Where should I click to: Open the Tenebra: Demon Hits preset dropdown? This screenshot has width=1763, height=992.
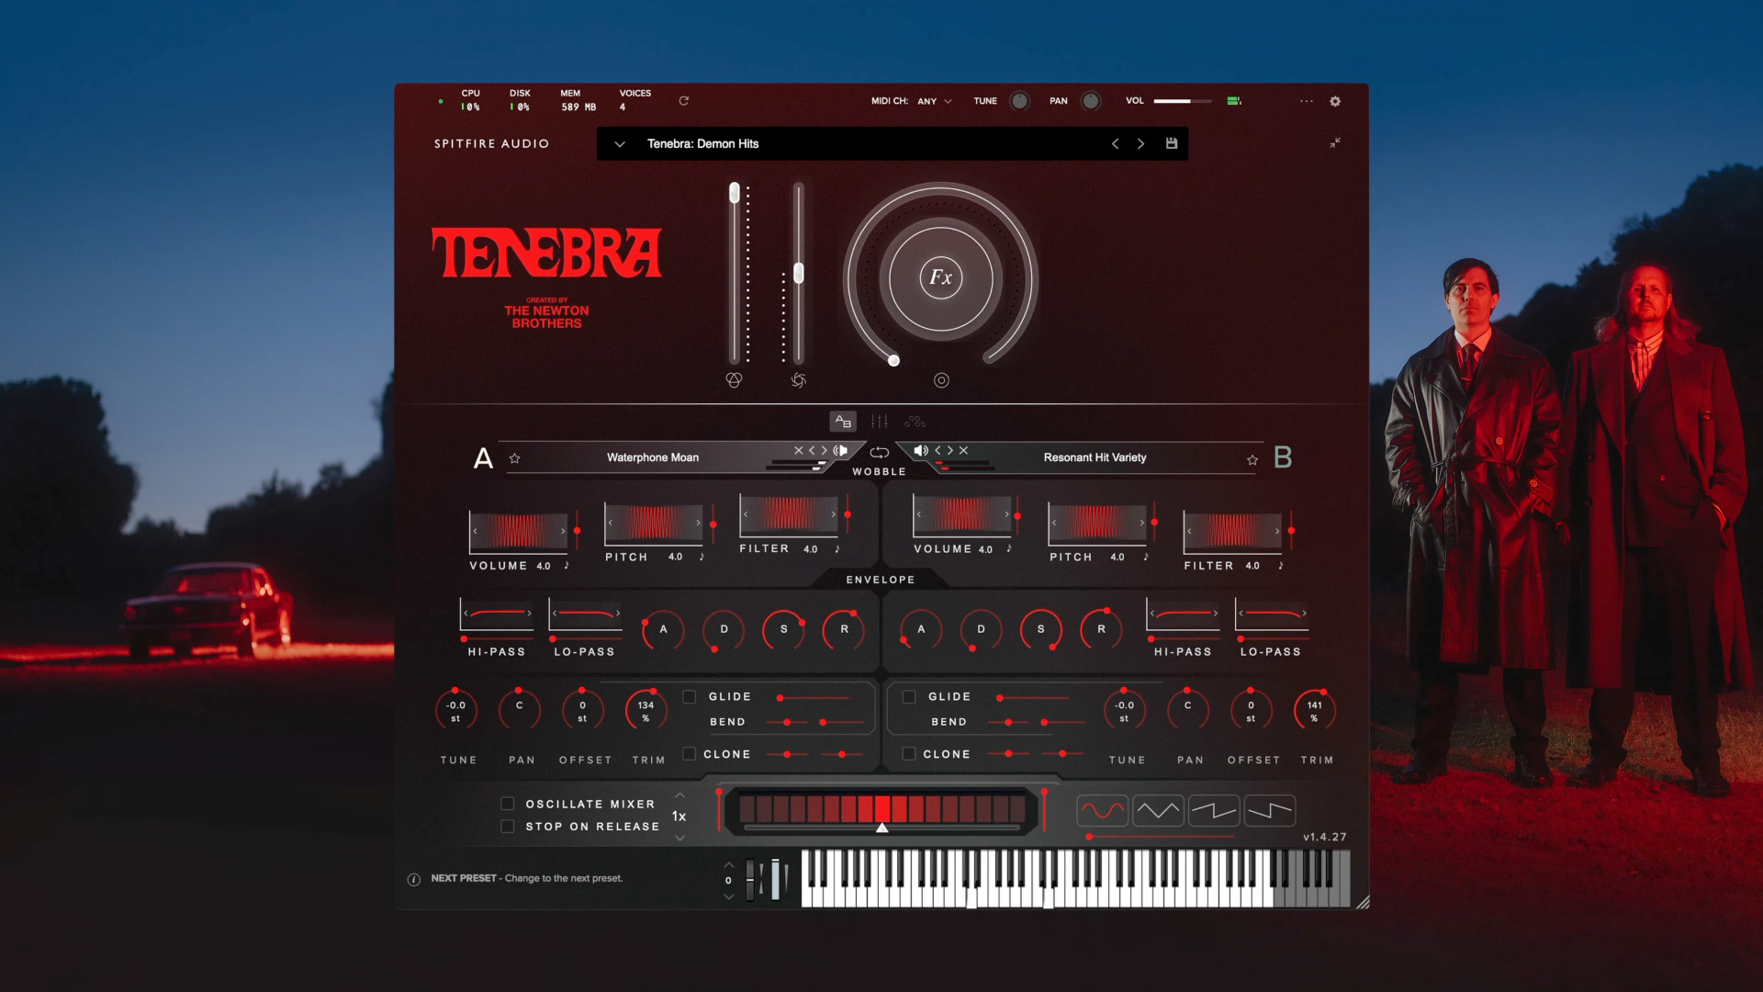pos(619,143)
